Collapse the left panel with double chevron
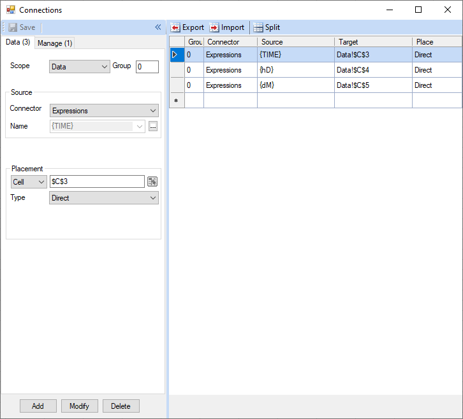The image size is (463, 419). (x=158, y=27)
